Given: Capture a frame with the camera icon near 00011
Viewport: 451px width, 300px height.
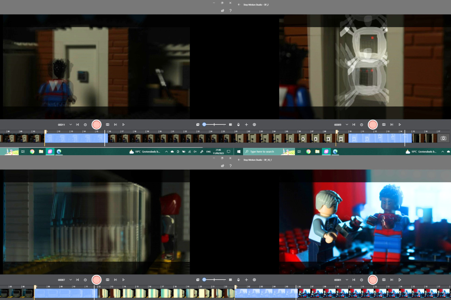Looking at the screenshot, I should click(107, 125).
